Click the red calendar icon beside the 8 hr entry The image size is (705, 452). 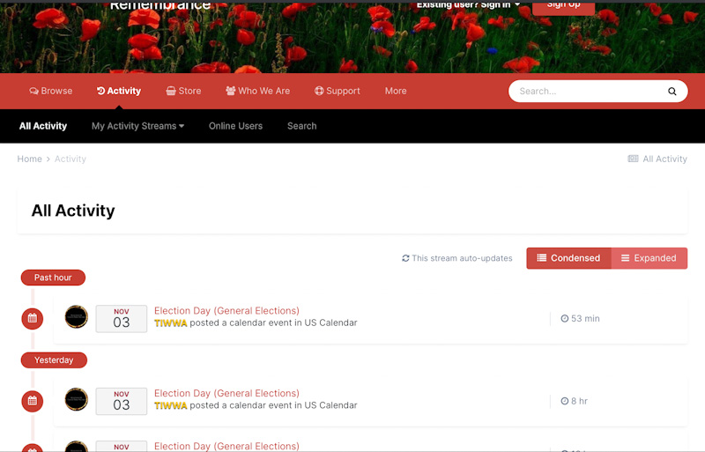tap(33, 401)
